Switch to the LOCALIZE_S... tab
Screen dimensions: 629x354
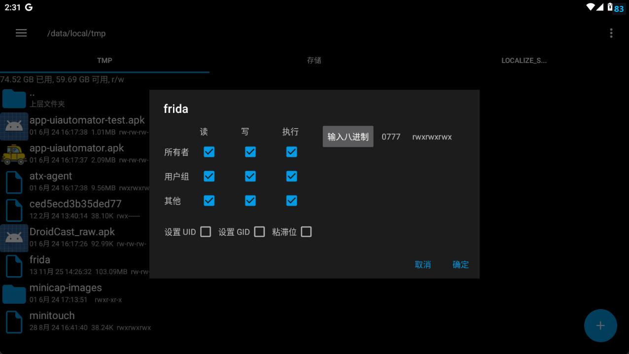tap(524, 61)
